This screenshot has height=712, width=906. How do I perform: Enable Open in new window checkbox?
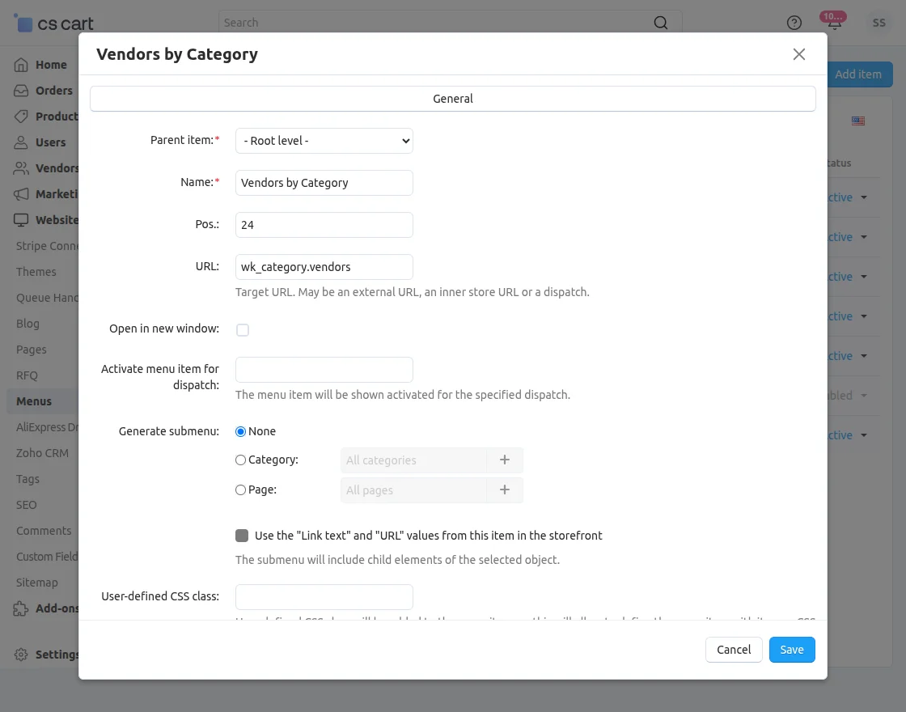pos(243,330)
